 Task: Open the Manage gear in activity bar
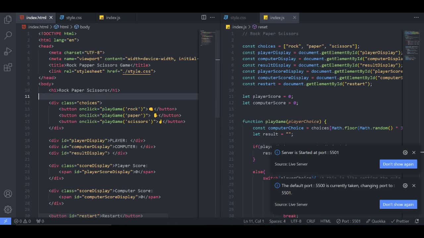[x=8, y=210]
